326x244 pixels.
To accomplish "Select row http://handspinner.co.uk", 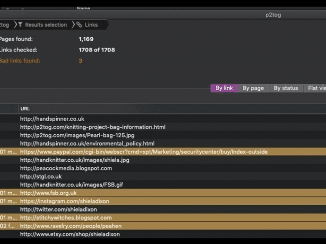I will click(163, 119).
